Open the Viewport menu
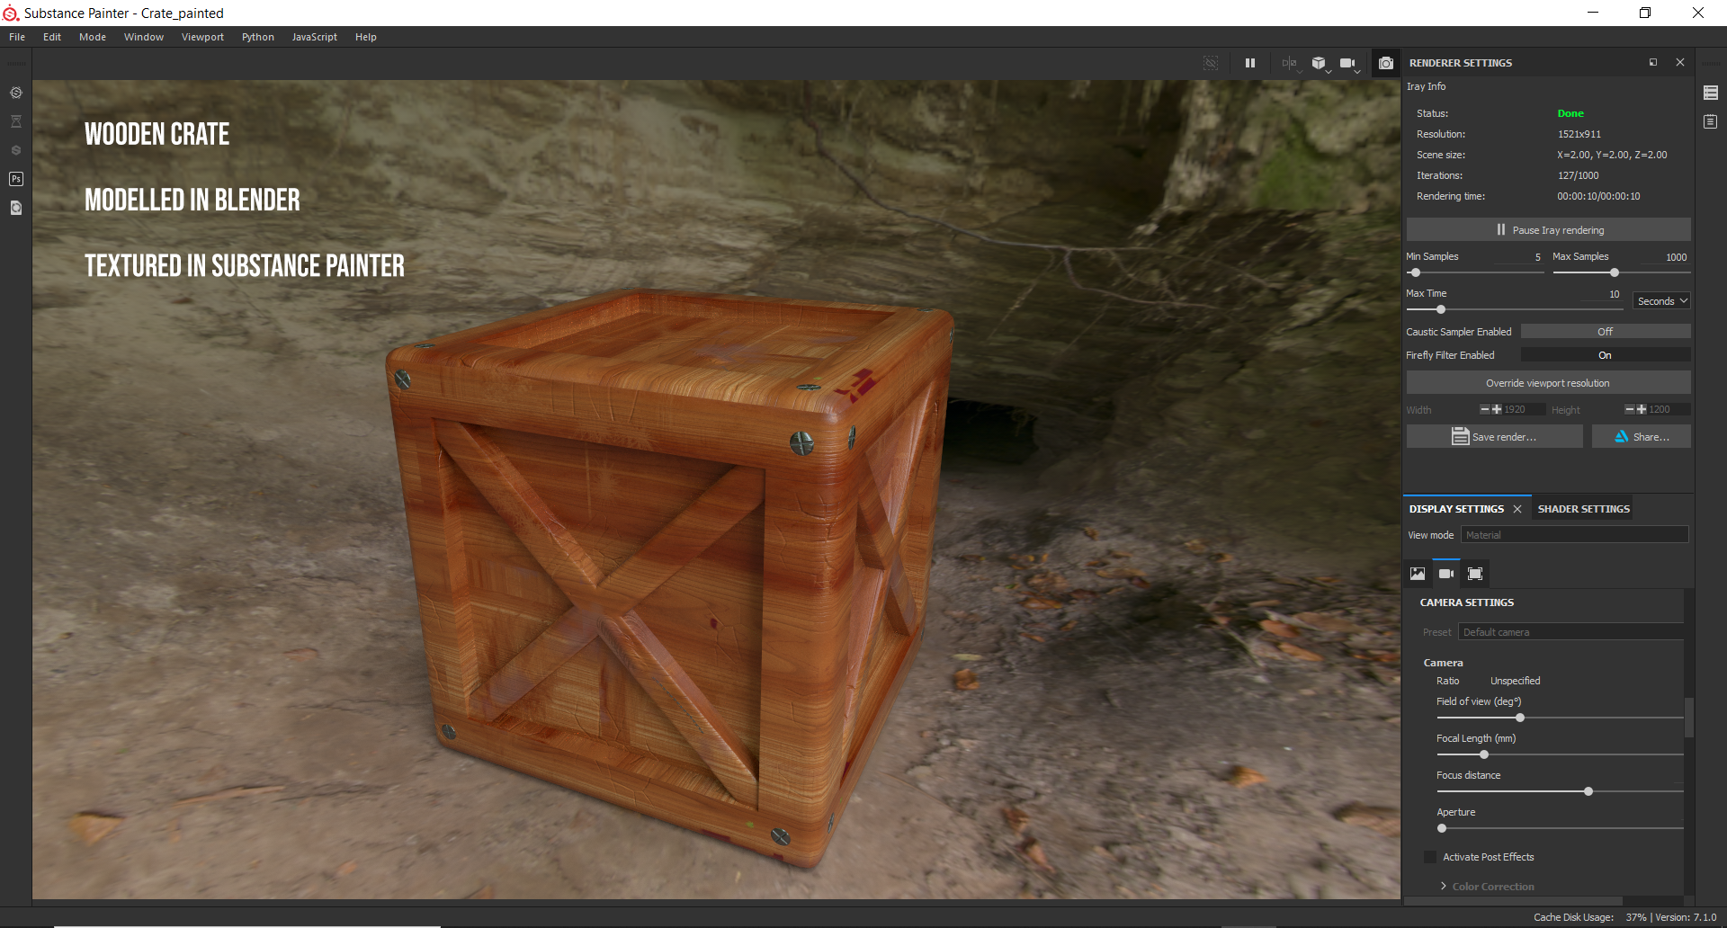1727x928 pixels. coord(202,37)
